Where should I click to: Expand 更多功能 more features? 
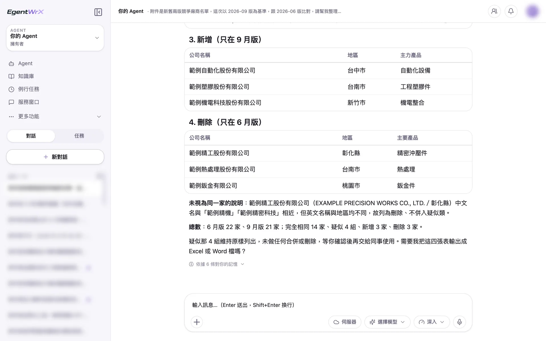click(x=55, y=117)
